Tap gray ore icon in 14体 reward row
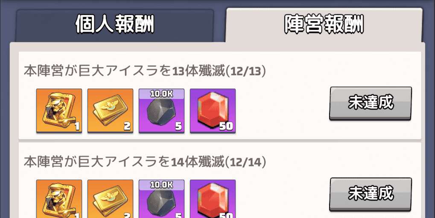Image resolution: width=435 pixels, height=218 pixels. coord(161,199)
